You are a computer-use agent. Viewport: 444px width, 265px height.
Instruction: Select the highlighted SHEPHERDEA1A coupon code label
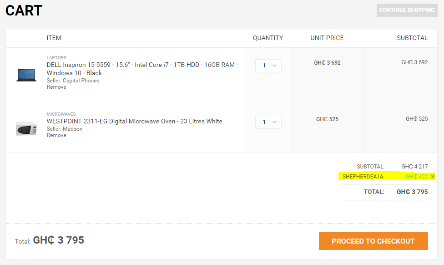pos(363,177)
